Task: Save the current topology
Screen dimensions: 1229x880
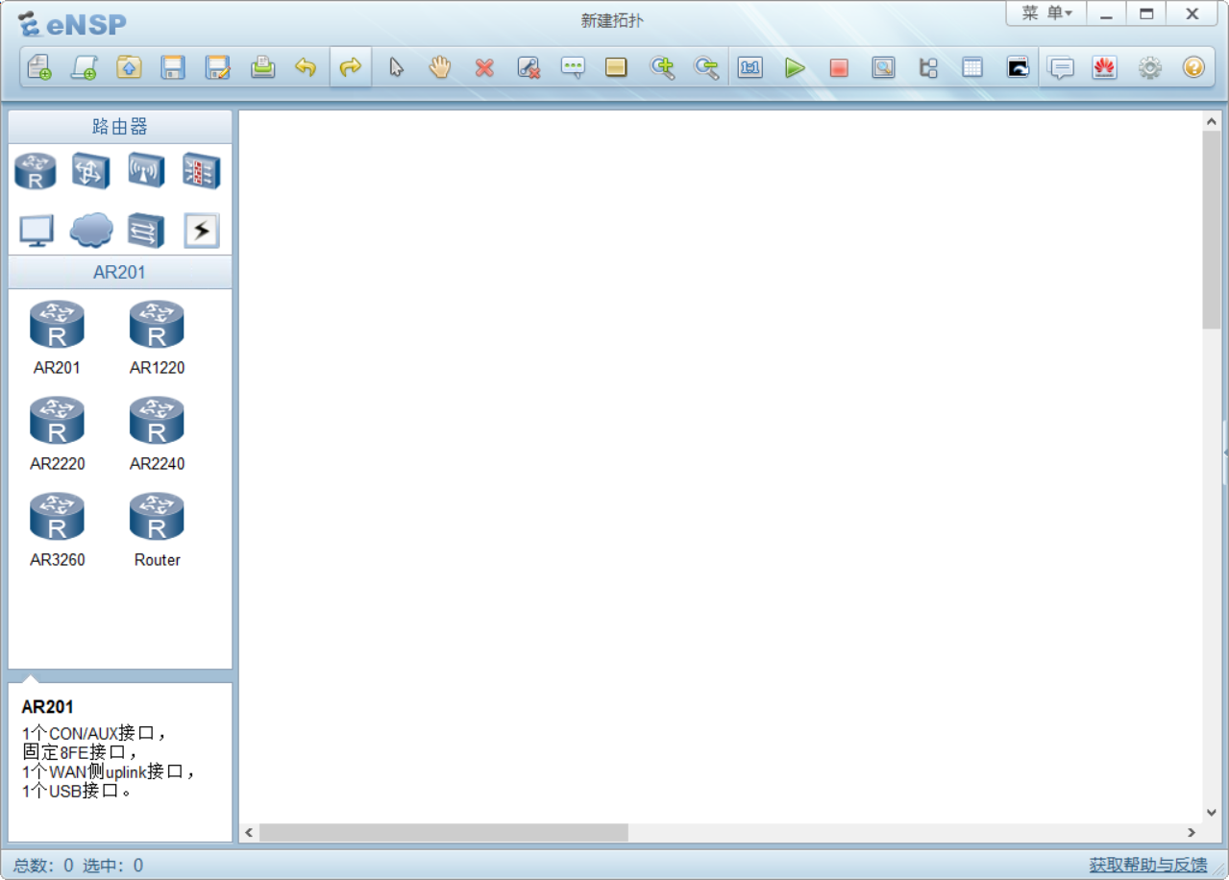Action: pos(173,68)
